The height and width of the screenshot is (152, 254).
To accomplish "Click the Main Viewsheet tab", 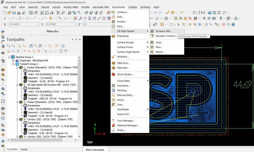I will pos(95,150).
